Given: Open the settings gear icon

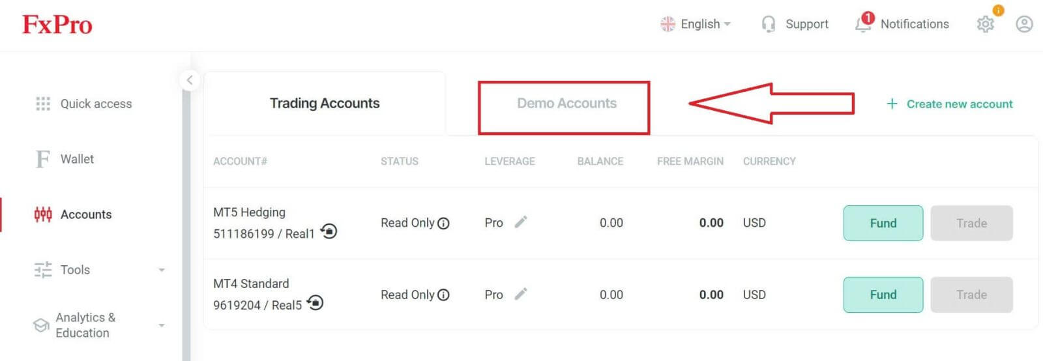Looking at the screenshot, I should click(x=986, y=24).
